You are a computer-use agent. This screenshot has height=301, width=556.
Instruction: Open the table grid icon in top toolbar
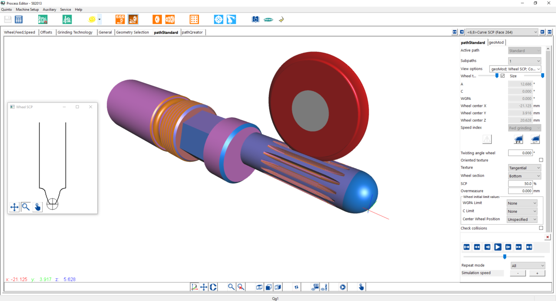pyautogui.click(x=19, y=19)
